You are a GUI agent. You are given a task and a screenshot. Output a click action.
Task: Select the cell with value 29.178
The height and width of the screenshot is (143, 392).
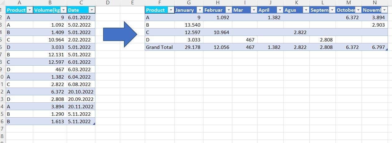pyautogui.click(x=189, y=47)
